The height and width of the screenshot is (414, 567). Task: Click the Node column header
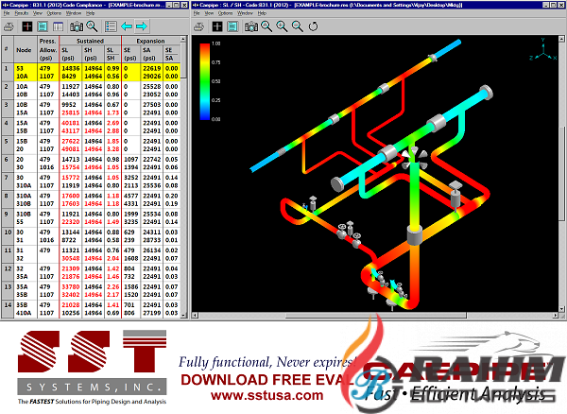[24, 50]
